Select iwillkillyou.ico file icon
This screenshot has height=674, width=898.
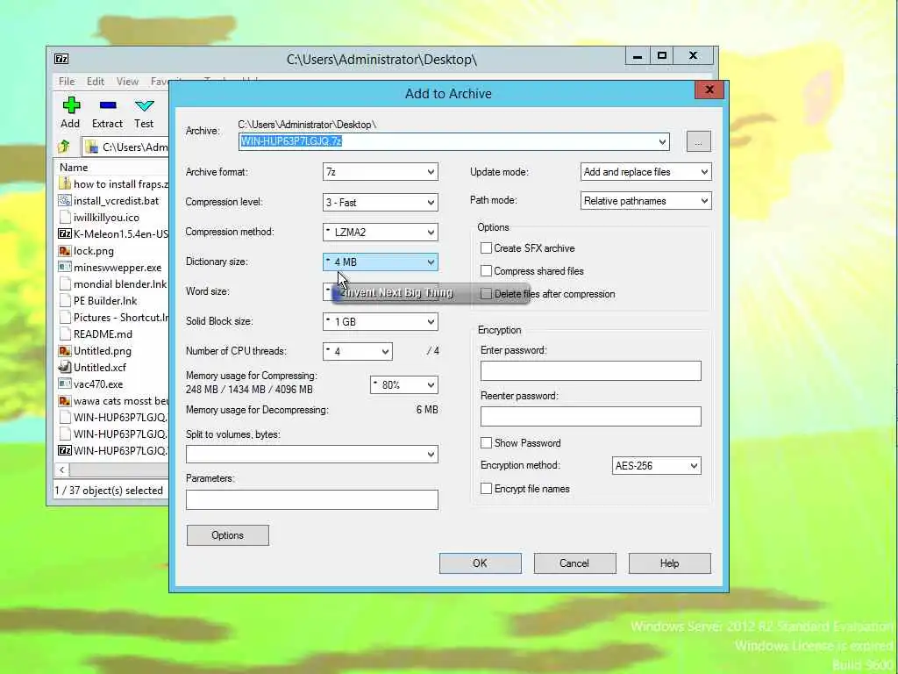(65, 218)
